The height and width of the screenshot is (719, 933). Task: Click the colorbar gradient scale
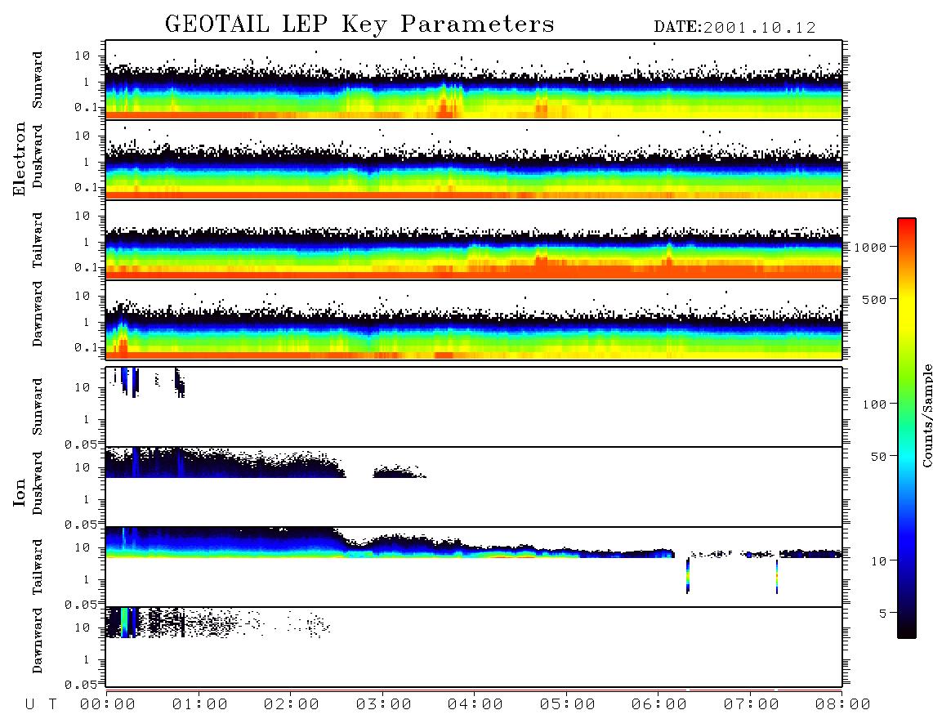906,428
